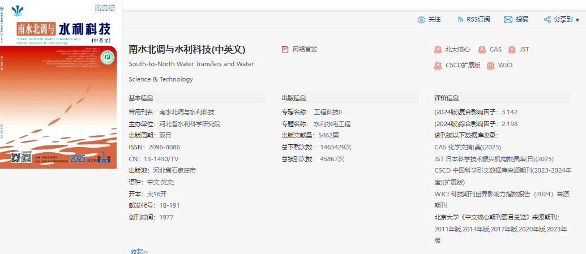Click the 出版文献量 5462篇 value
Screen dimensions: 586x254
point(328,136)
